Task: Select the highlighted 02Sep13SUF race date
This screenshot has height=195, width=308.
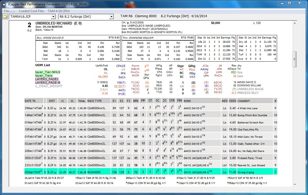Action: coord(33,172)
